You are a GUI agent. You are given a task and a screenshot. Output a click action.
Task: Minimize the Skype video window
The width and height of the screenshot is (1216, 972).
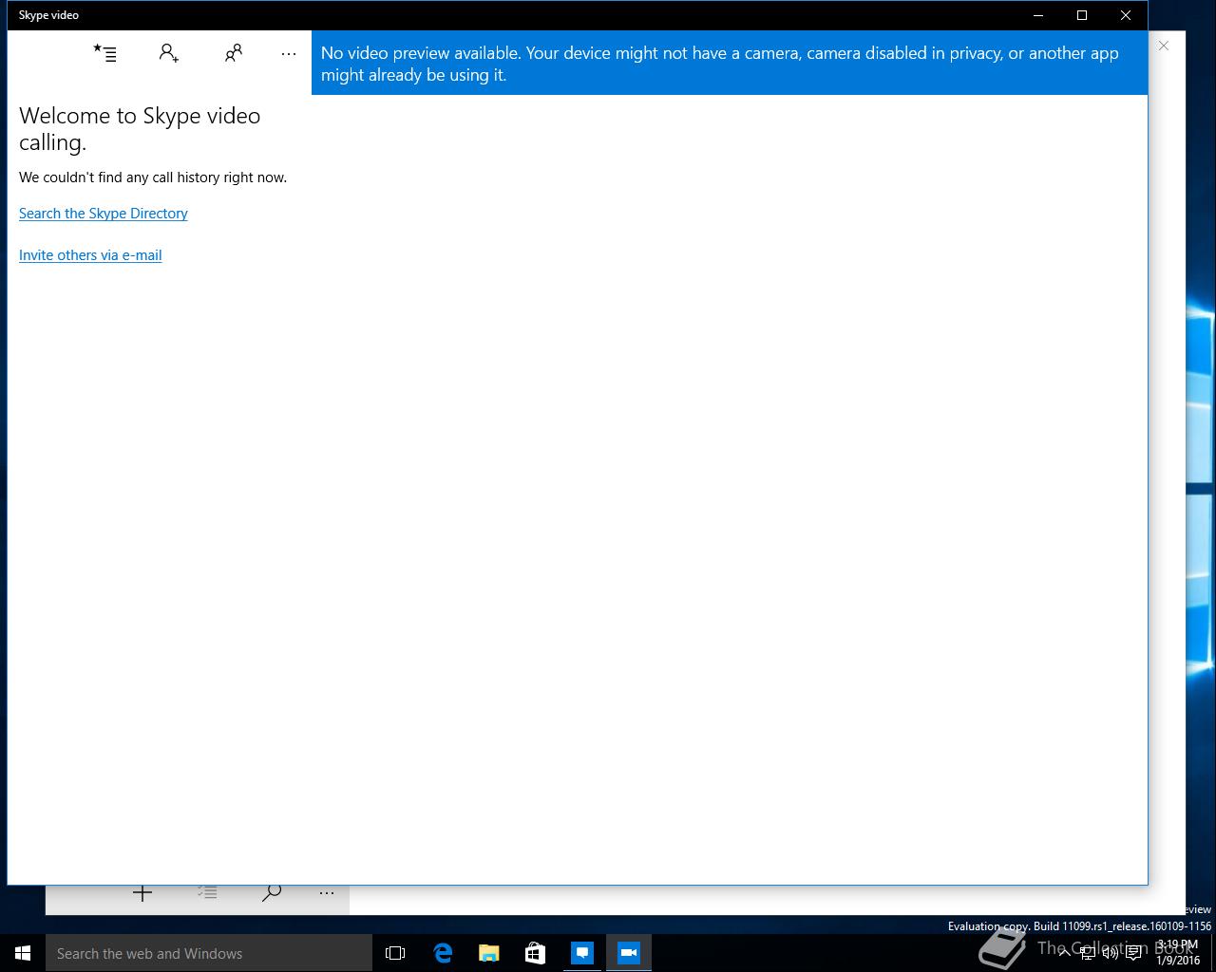click(x=1038, y=15)
